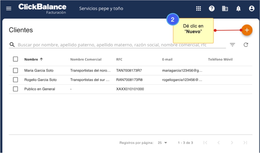260x153 pixels.
Task: Click the help question mark icon
Action: coord(212,9)
